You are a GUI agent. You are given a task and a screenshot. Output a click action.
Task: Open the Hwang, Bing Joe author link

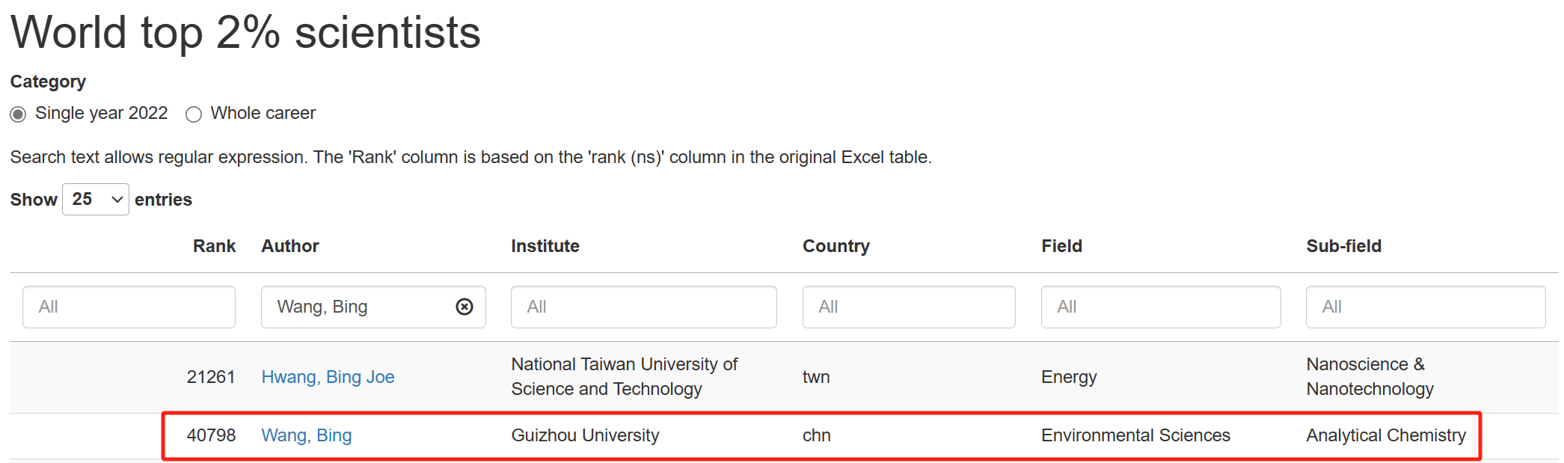pyautogui.click(x=328, y=377)
